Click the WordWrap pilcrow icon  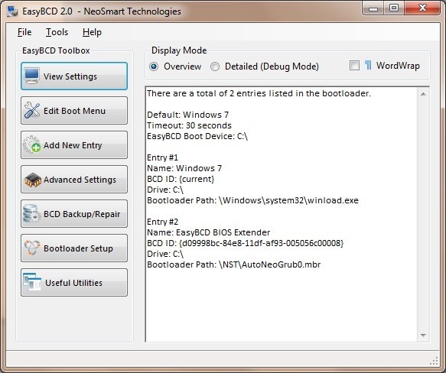tap(368, 66)
